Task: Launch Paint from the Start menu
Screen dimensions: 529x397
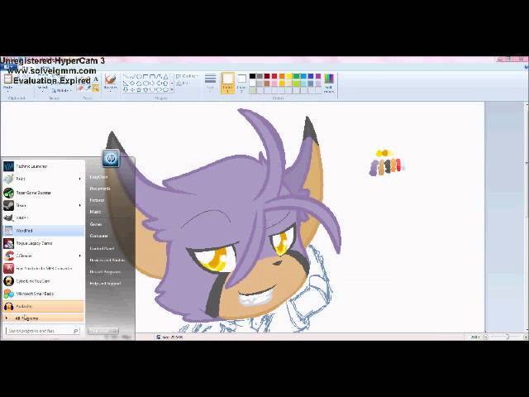Action: (43, 179)
